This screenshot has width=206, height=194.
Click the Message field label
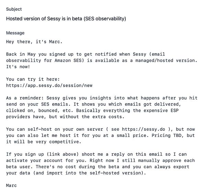point(15,33)
